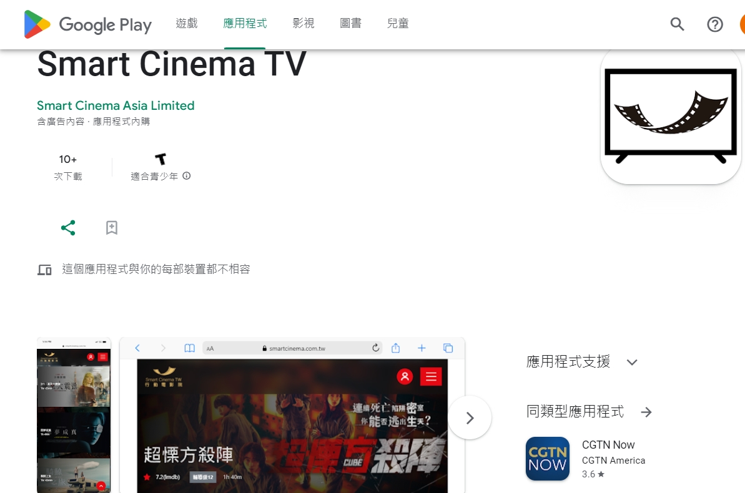Click the Smart Cinema TV title
The height and width of the screenshot is (493, 745).
[172, 64]
